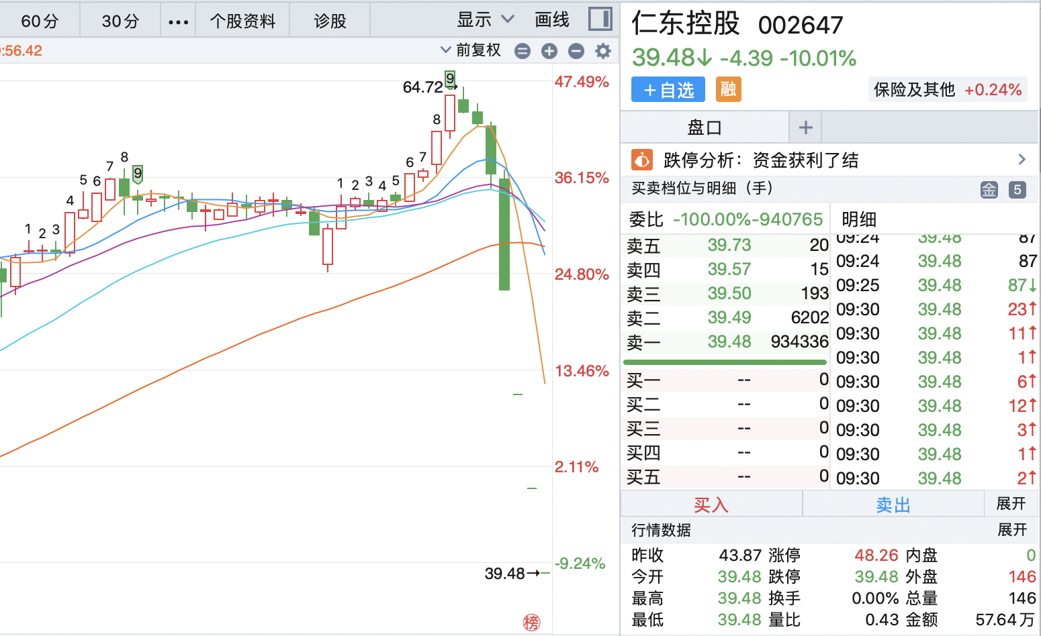Click the earlier 9 sequence marker

138,174
